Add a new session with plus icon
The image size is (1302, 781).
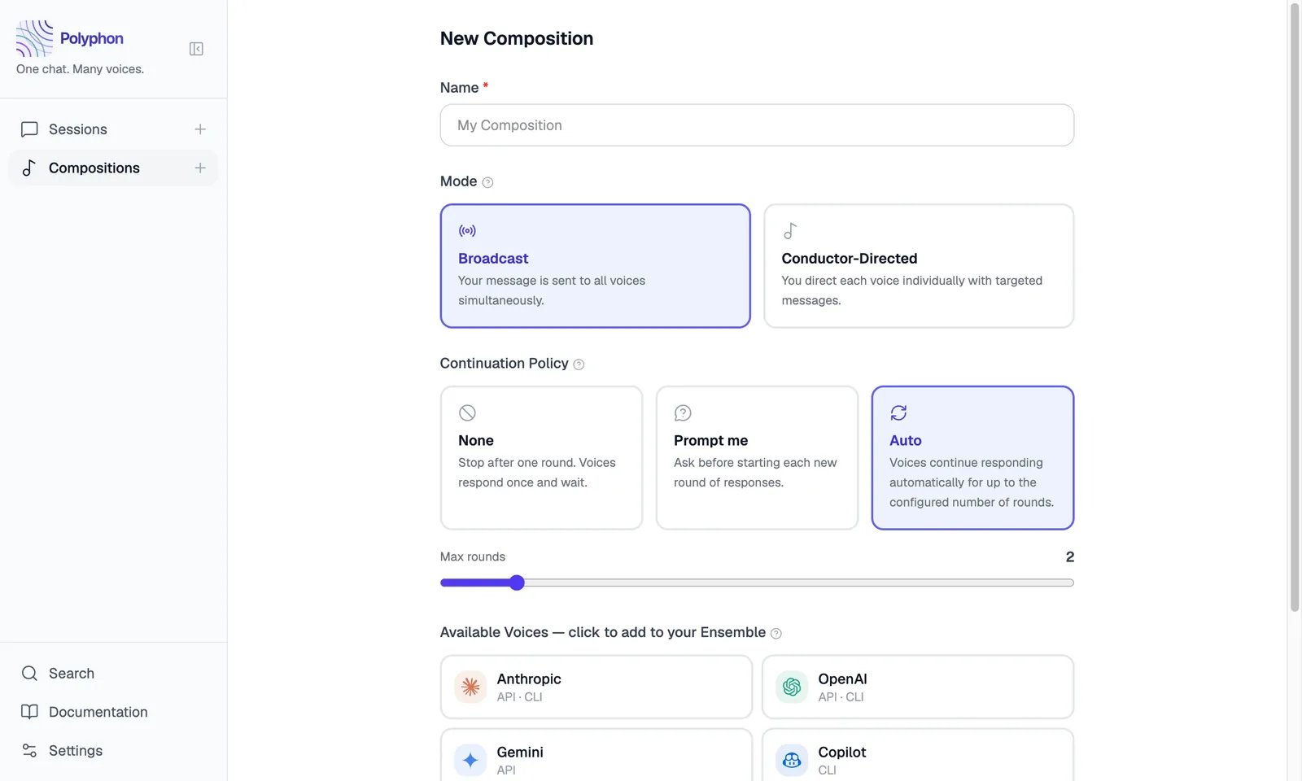point(200,129)
